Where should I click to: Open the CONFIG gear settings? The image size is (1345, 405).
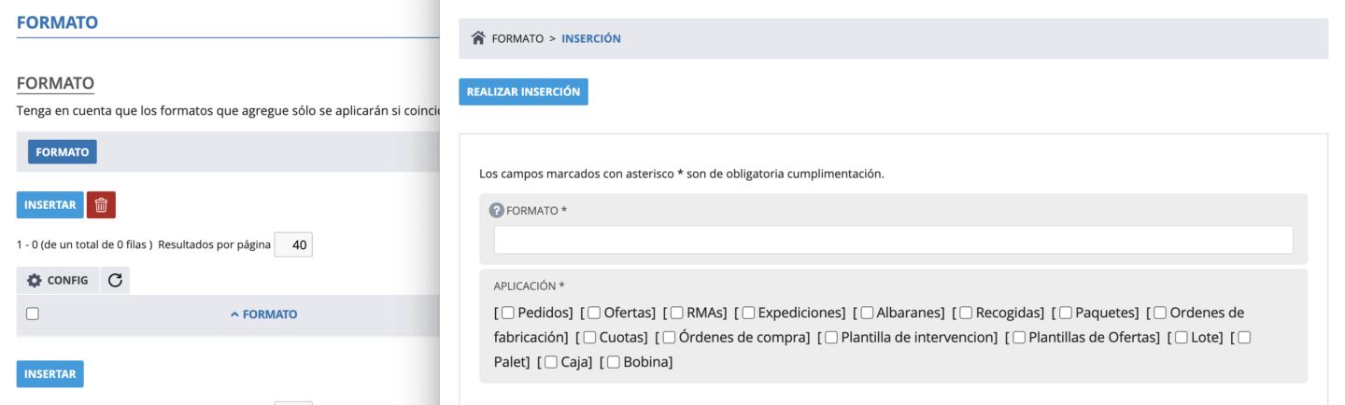point(58,280)
